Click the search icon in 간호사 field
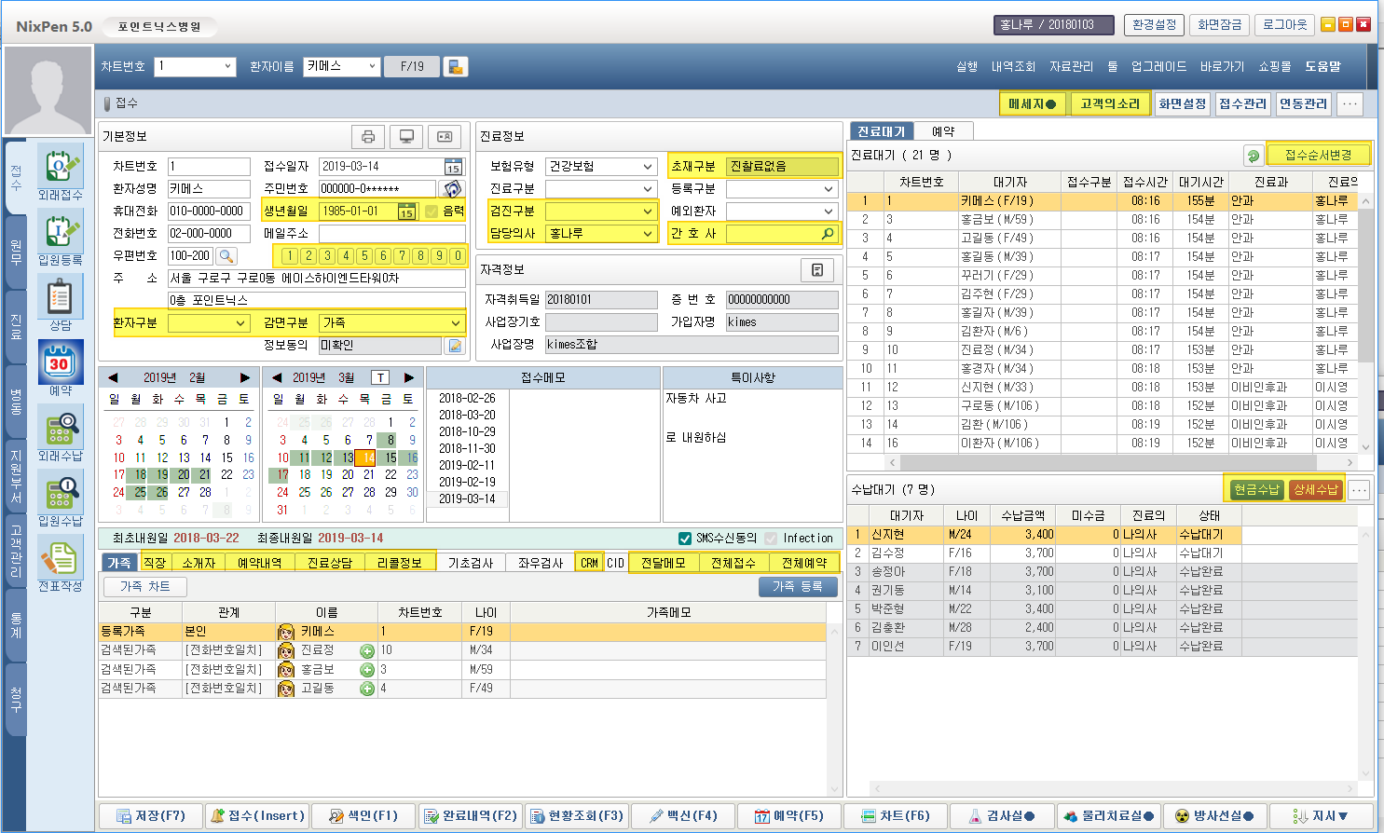This screenshot has width=1384, height=833. (x=827, y=234)
